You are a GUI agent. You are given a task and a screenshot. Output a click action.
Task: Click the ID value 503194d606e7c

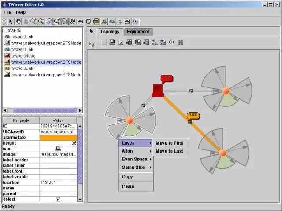pos(58,126)
